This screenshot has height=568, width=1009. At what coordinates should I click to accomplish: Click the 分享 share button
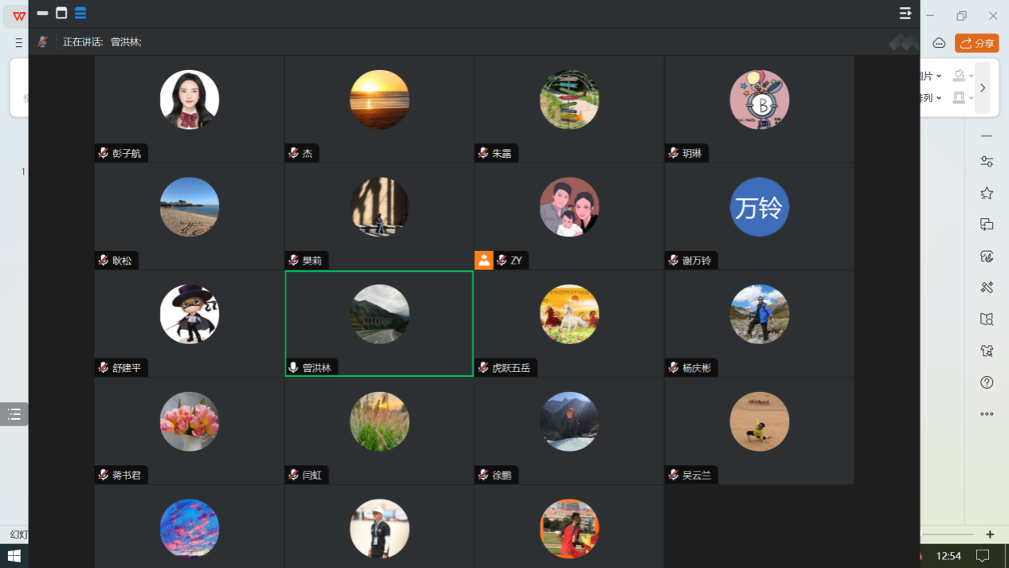(x=977, y=43)
